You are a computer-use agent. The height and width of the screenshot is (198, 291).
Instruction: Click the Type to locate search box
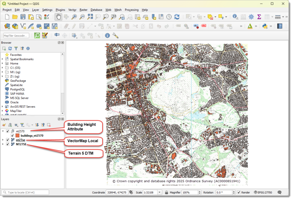(25, 193)
